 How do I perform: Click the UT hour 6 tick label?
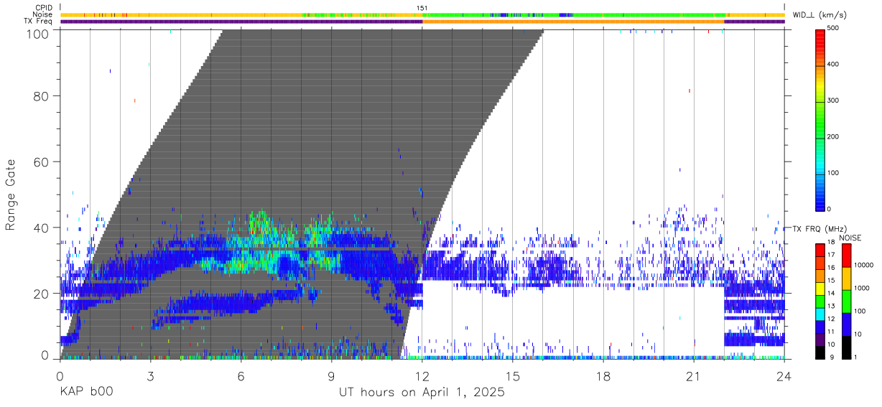click(x=241, y=376)
